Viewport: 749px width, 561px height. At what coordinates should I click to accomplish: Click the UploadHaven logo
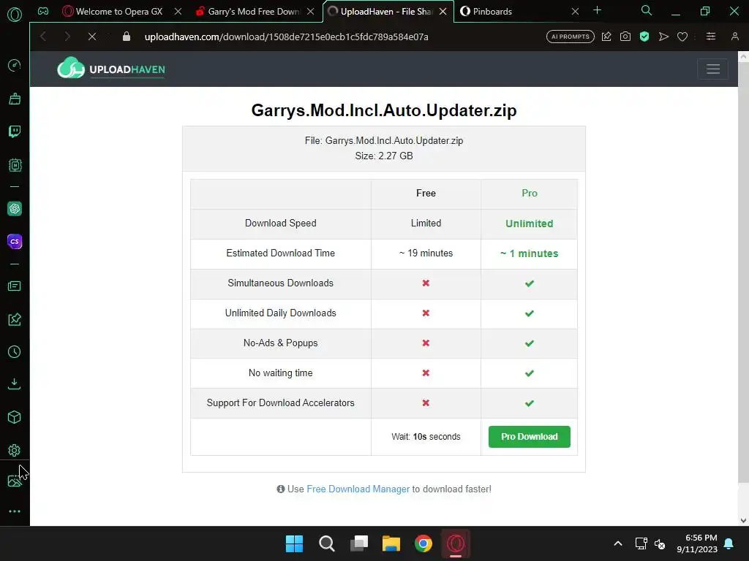coord(111,68)
